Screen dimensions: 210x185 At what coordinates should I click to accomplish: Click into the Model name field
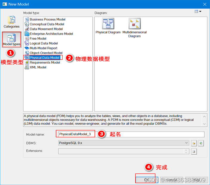(x=131, y=134)
